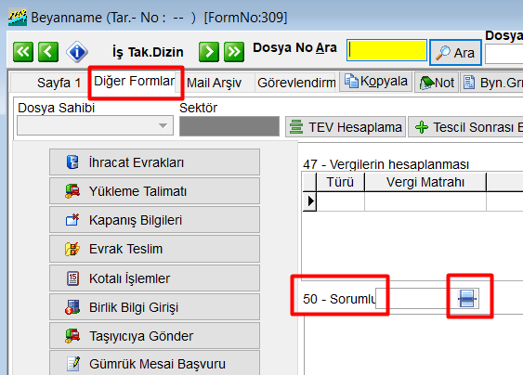
Task: Click the Ara search button
Action: (455, 53)
